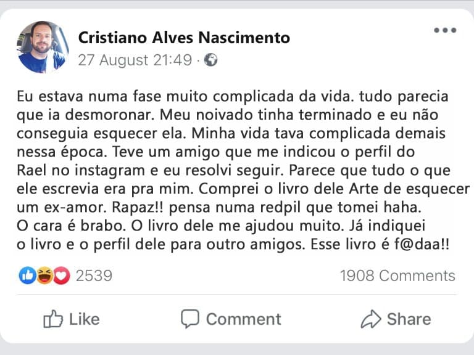Image resolution: width=474 pixels, height=355 pixels.
Task: View the 2539 reactions count
Action: click(94, 275)
